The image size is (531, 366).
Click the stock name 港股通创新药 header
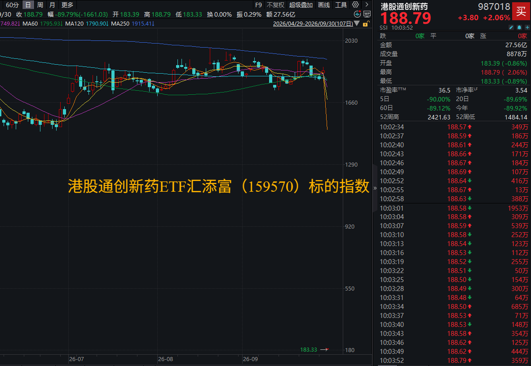coord(404,6)
